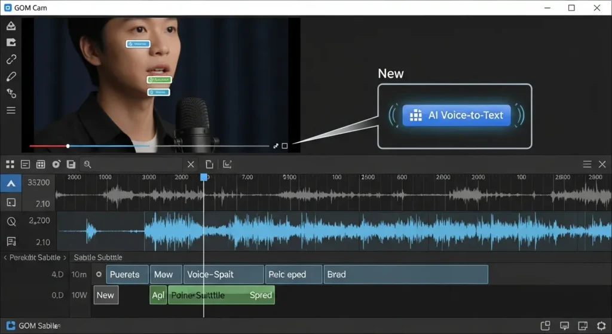
Task: Toggle the blue up-arrow track button
Action: point(11,183)
